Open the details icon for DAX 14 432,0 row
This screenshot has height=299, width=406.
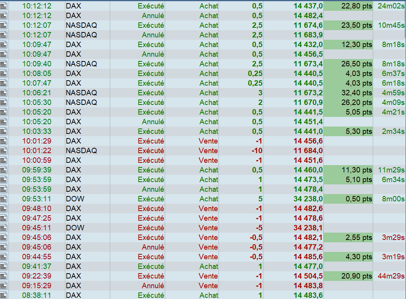pos(3,45)
